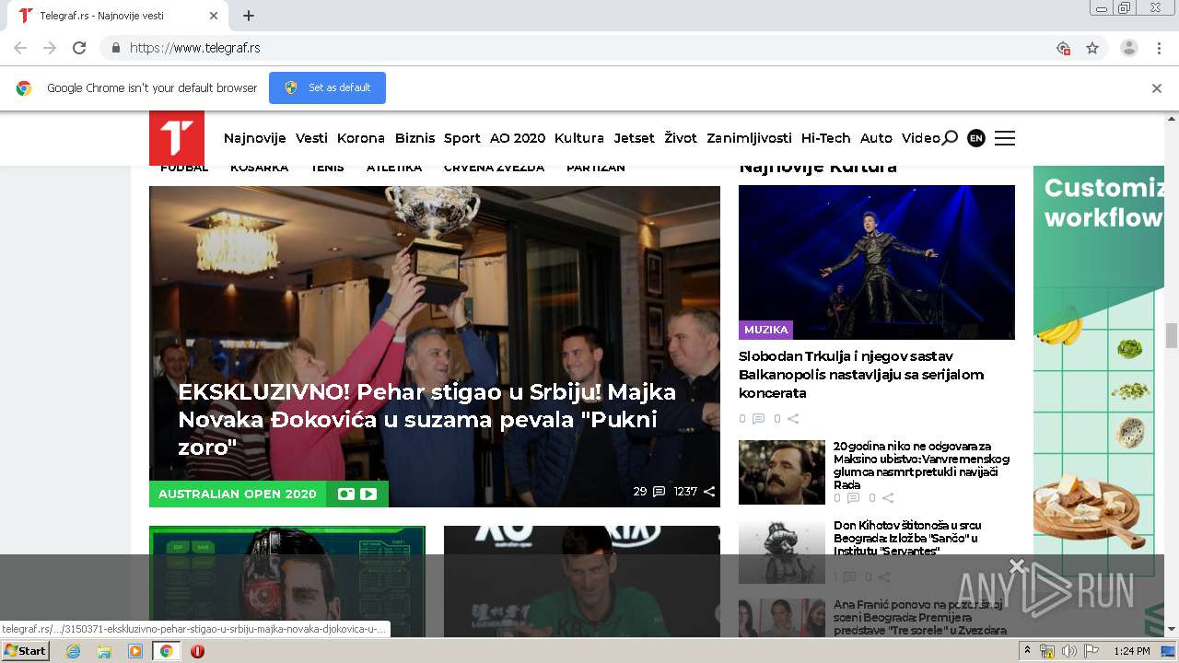This screenshot has height=663, width=1179.
Task: Open the site search magnifier icon
Action: coord(950,138)
